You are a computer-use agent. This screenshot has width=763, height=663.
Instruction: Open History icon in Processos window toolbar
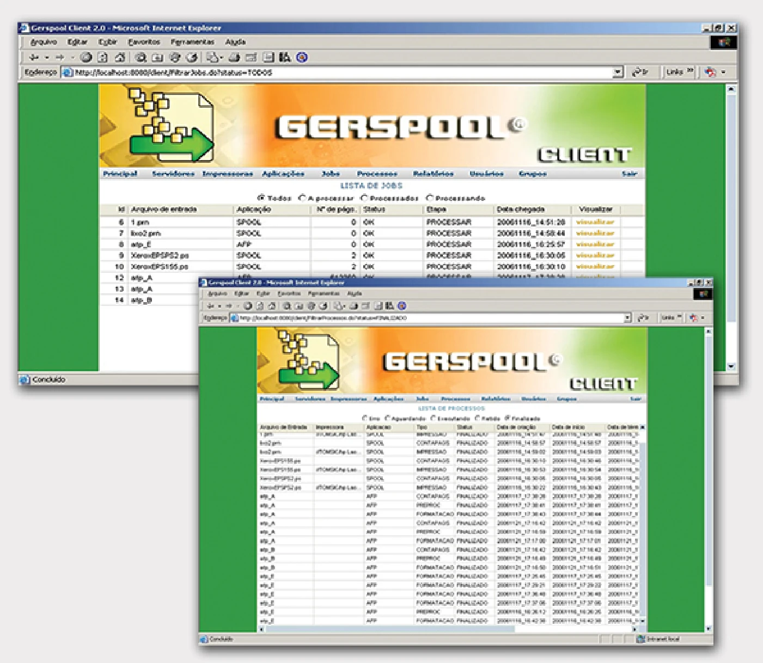323,306
